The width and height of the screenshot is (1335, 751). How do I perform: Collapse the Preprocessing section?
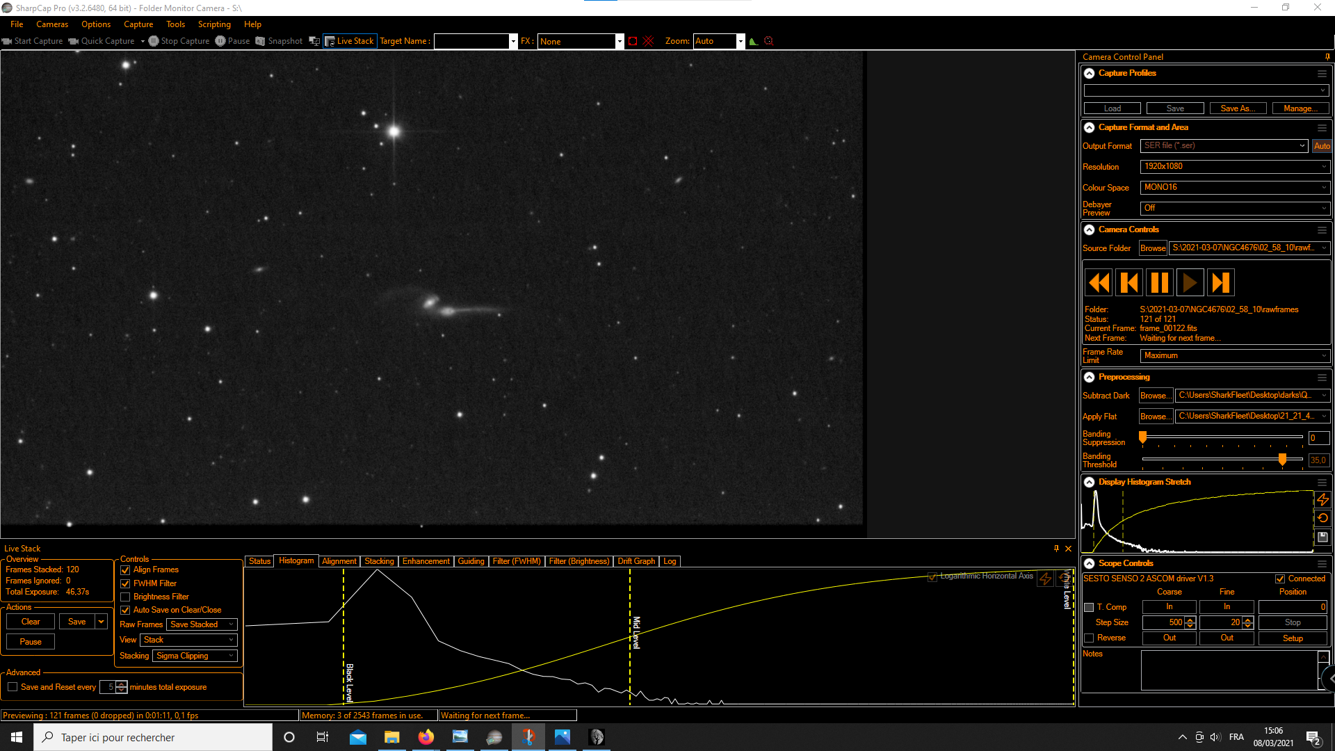1090,377
